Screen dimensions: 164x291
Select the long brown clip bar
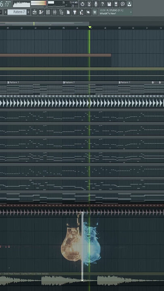tap(55, 55)
